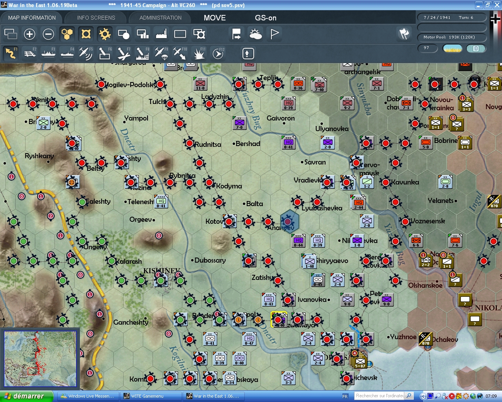Viewport: 502px width, 402px height.
Task: Open the MAP INFORMATION tab
Action: [x=32, y=18]
